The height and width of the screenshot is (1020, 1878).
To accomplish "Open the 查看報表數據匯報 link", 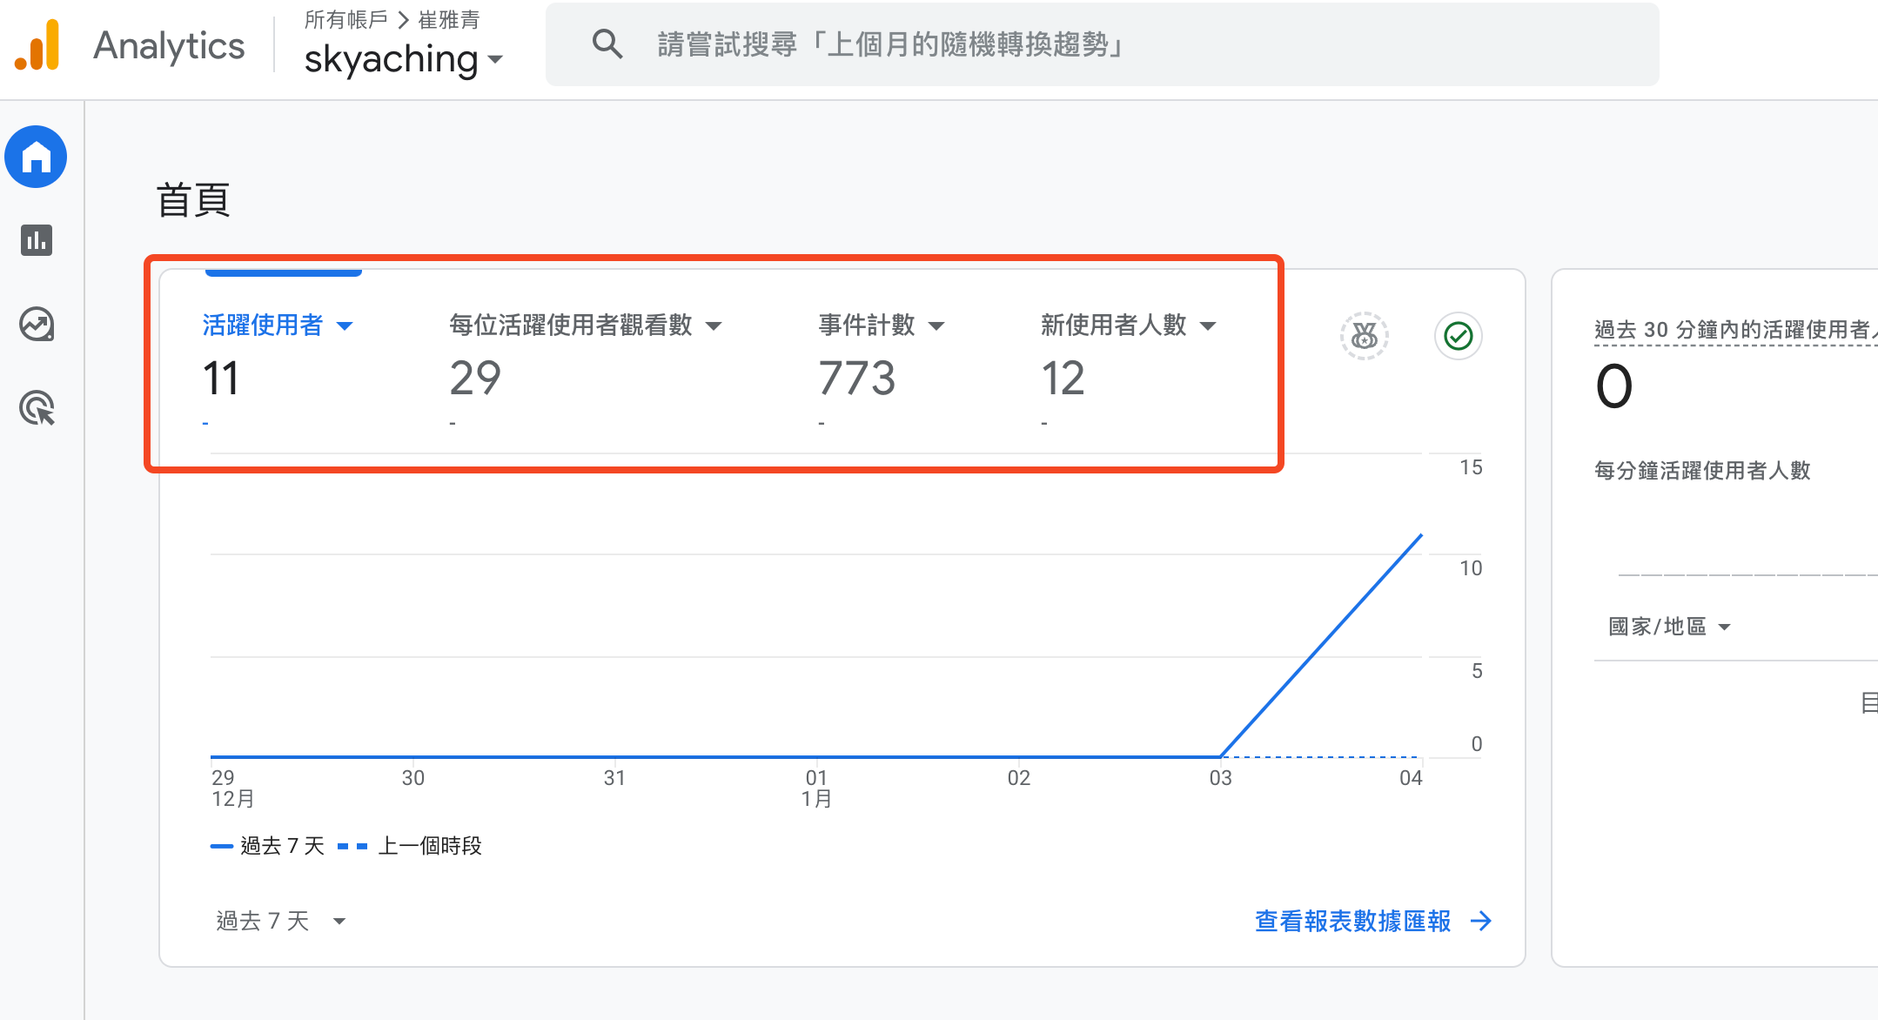I will click(1353, 921).
